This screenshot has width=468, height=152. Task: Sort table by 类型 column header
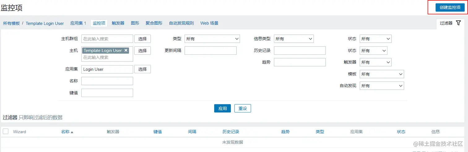click(320, 132)
